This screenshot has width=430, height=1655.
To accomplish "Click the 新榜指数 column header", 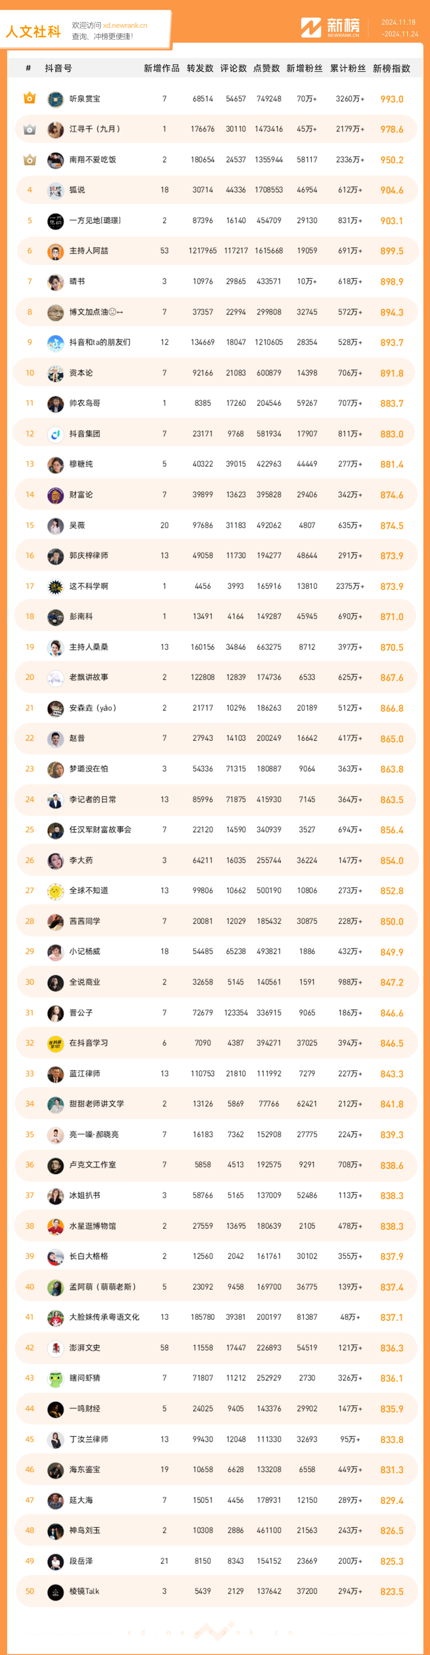I will click(x=391, y=68).
